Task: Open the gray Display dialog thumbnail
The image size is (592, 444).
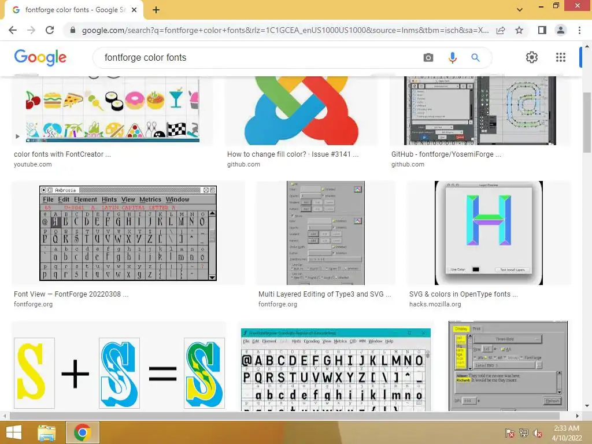Action: click(508, 366)
